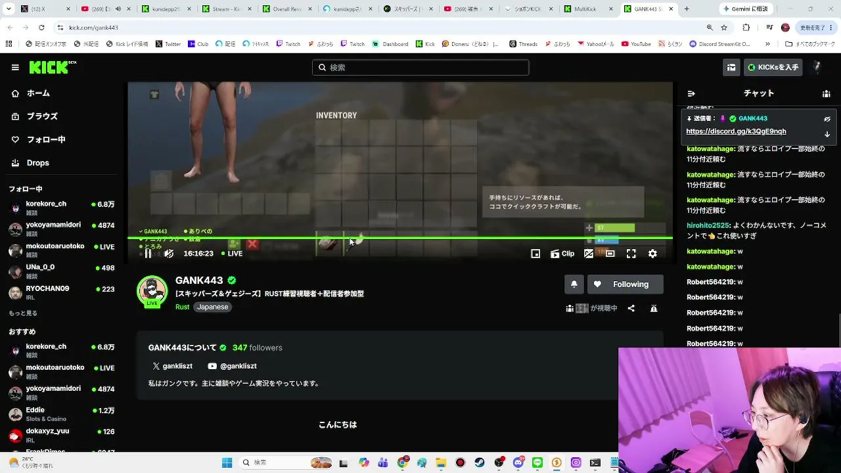Go to Kick home via the logo
Viewport: 841px width, 473px height.
[53, 67]
